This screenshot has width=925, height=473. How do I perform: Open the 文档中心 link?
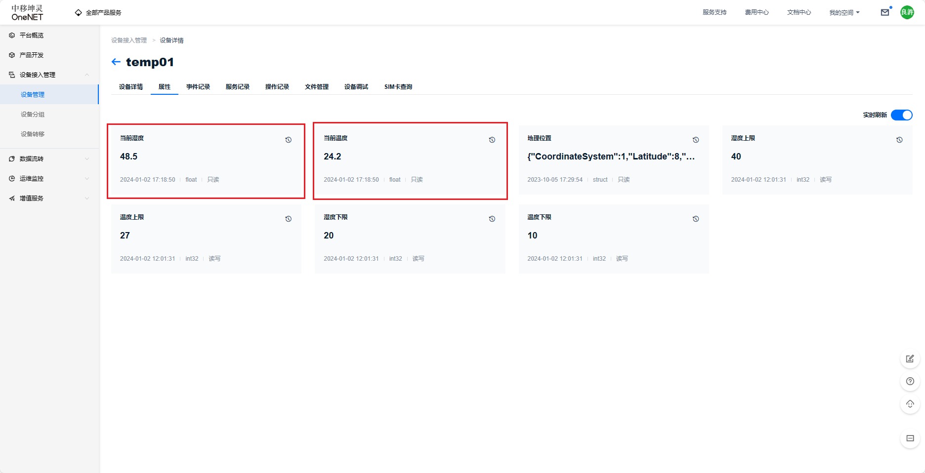[x=799, y=12]
